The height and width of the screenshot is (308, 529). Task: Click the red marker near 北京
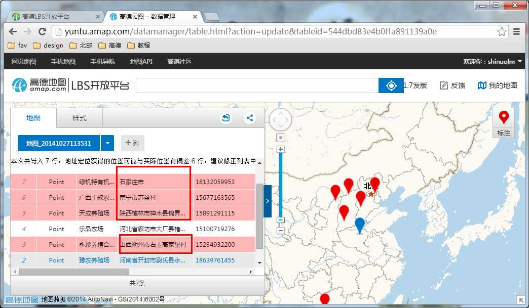375,185
